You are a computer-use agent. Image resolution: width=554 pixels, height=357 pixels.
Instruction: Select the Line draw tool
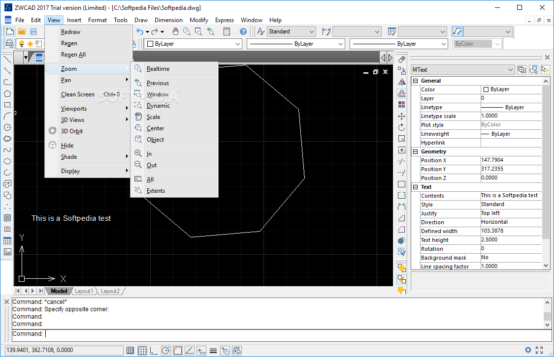[x=7, y=59]
